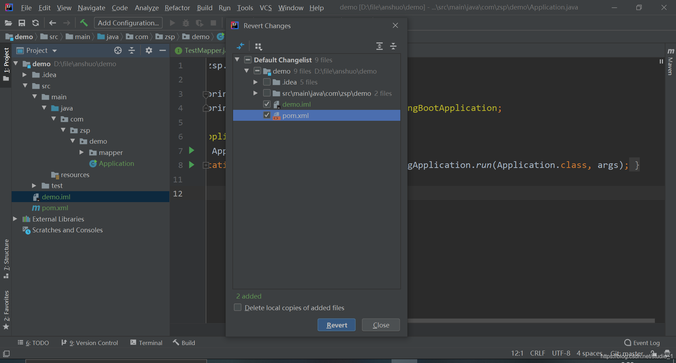This screenshot has height=363, width=676.
Task: Click CRLF line separator in status bar
Action: click(538, 353)
